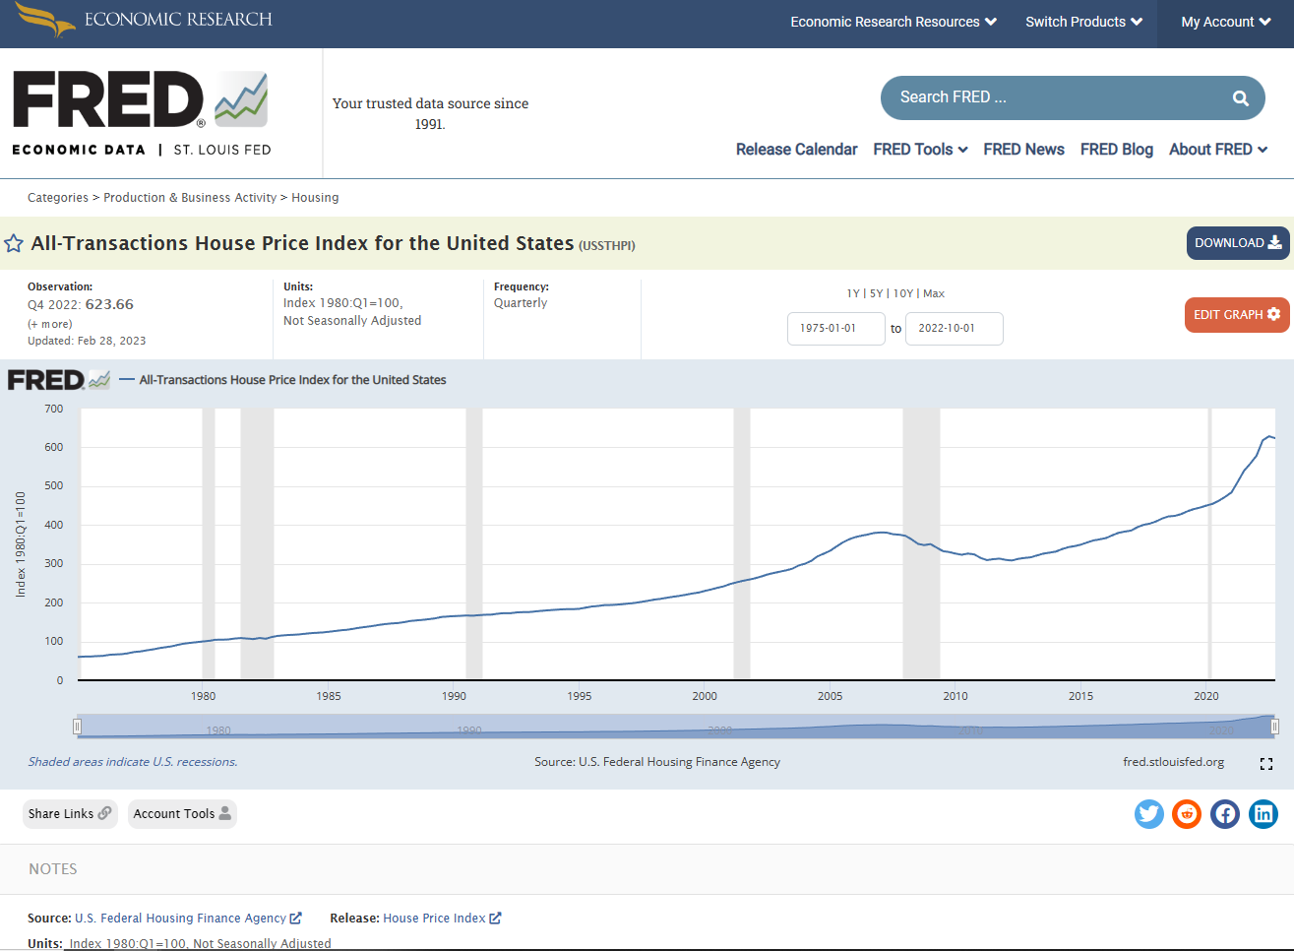Viewport: 1294px width, 951px height.
Task: Click the end date field 2022-10-01
Action: pyautogui.click(x=955, y=329)
